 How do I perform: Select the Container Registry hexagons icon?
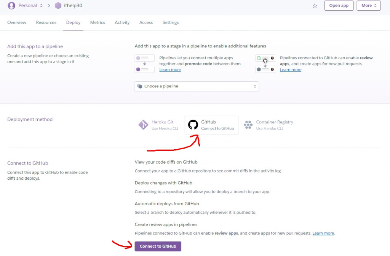point(248,125)
